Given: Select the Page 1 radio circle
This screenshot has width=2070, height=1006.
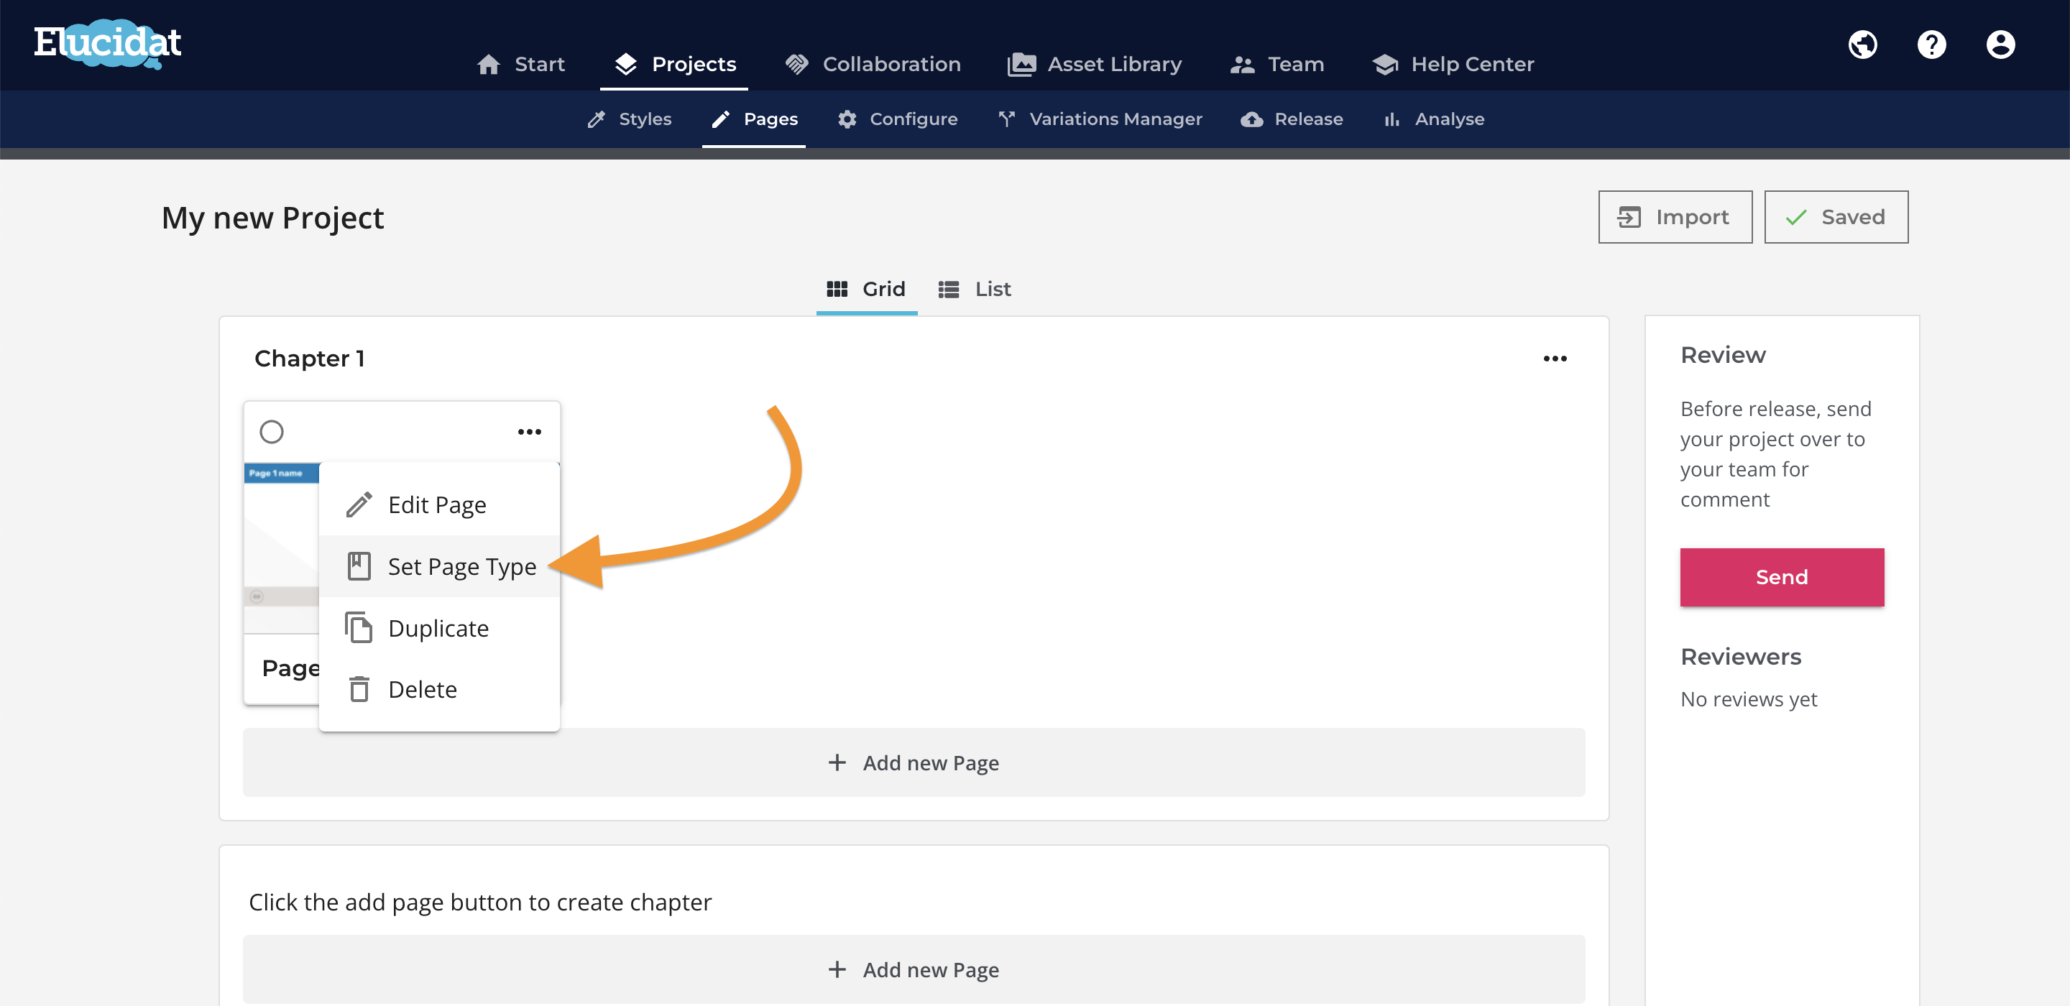Looking at the screenshot, I should [x=272, y=431].
